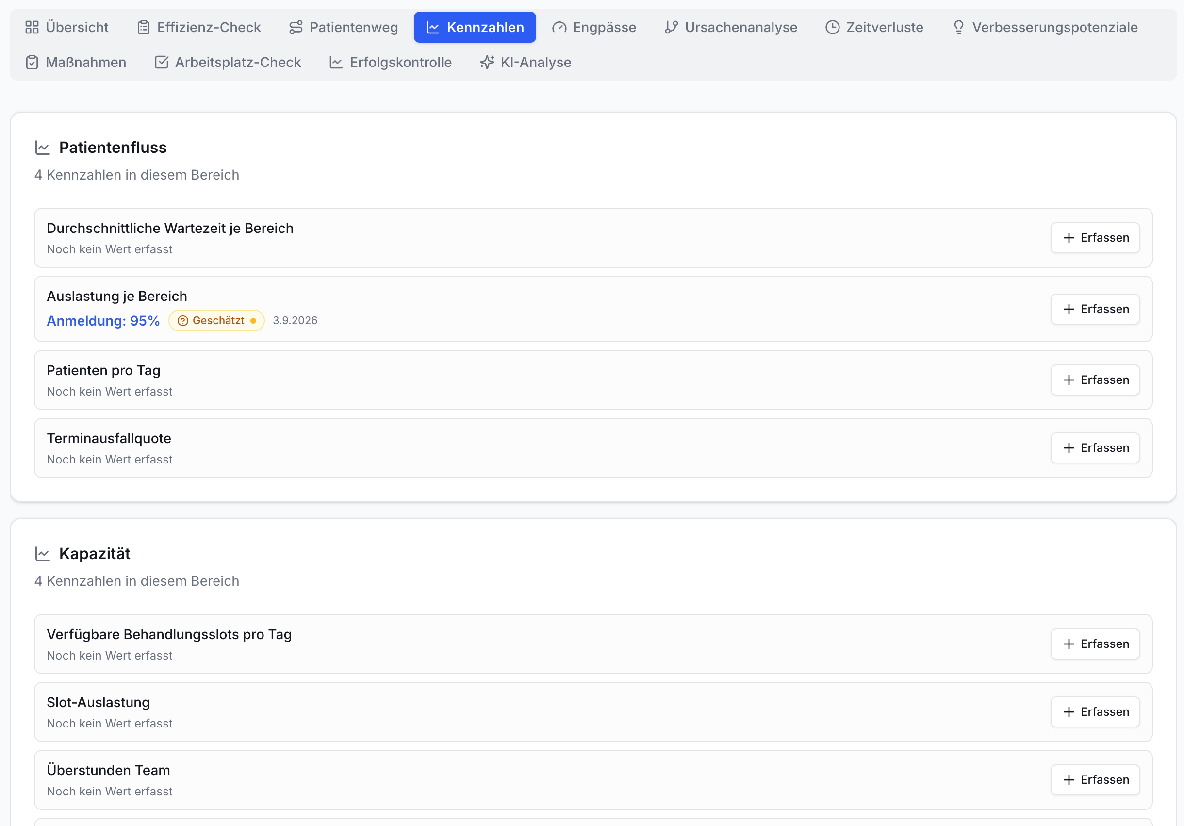Click Erfassen for Patienten pro Tag
Image resolution: width=1184 pixels, height=826 pixels.
click(1095, 380)
